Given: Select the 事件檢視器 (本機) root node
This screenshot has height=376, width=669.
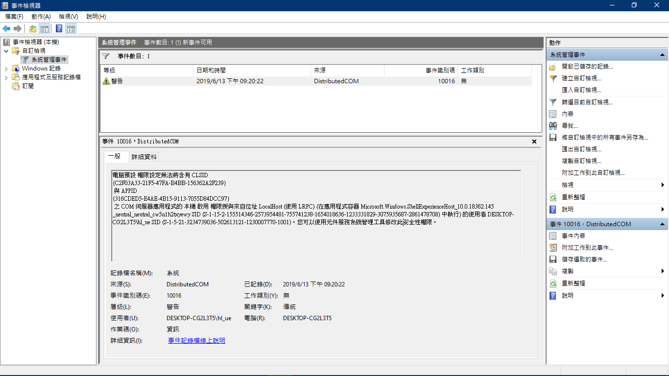Looking at the screenshot, I should [x=36, y=42].
